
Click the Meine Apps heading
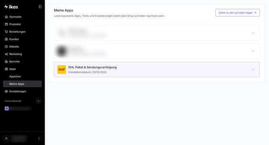pos(63,10)
